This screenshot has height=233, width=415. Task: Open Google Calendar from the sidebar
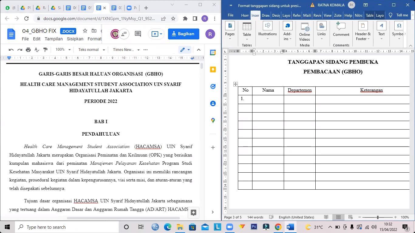point(213,52)
